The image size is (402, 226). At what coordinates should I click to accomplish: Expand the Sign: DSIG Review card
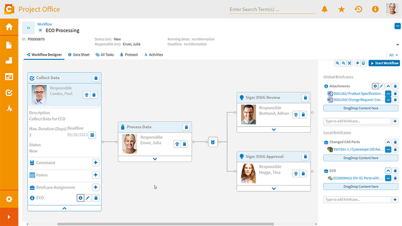[274, 130]
